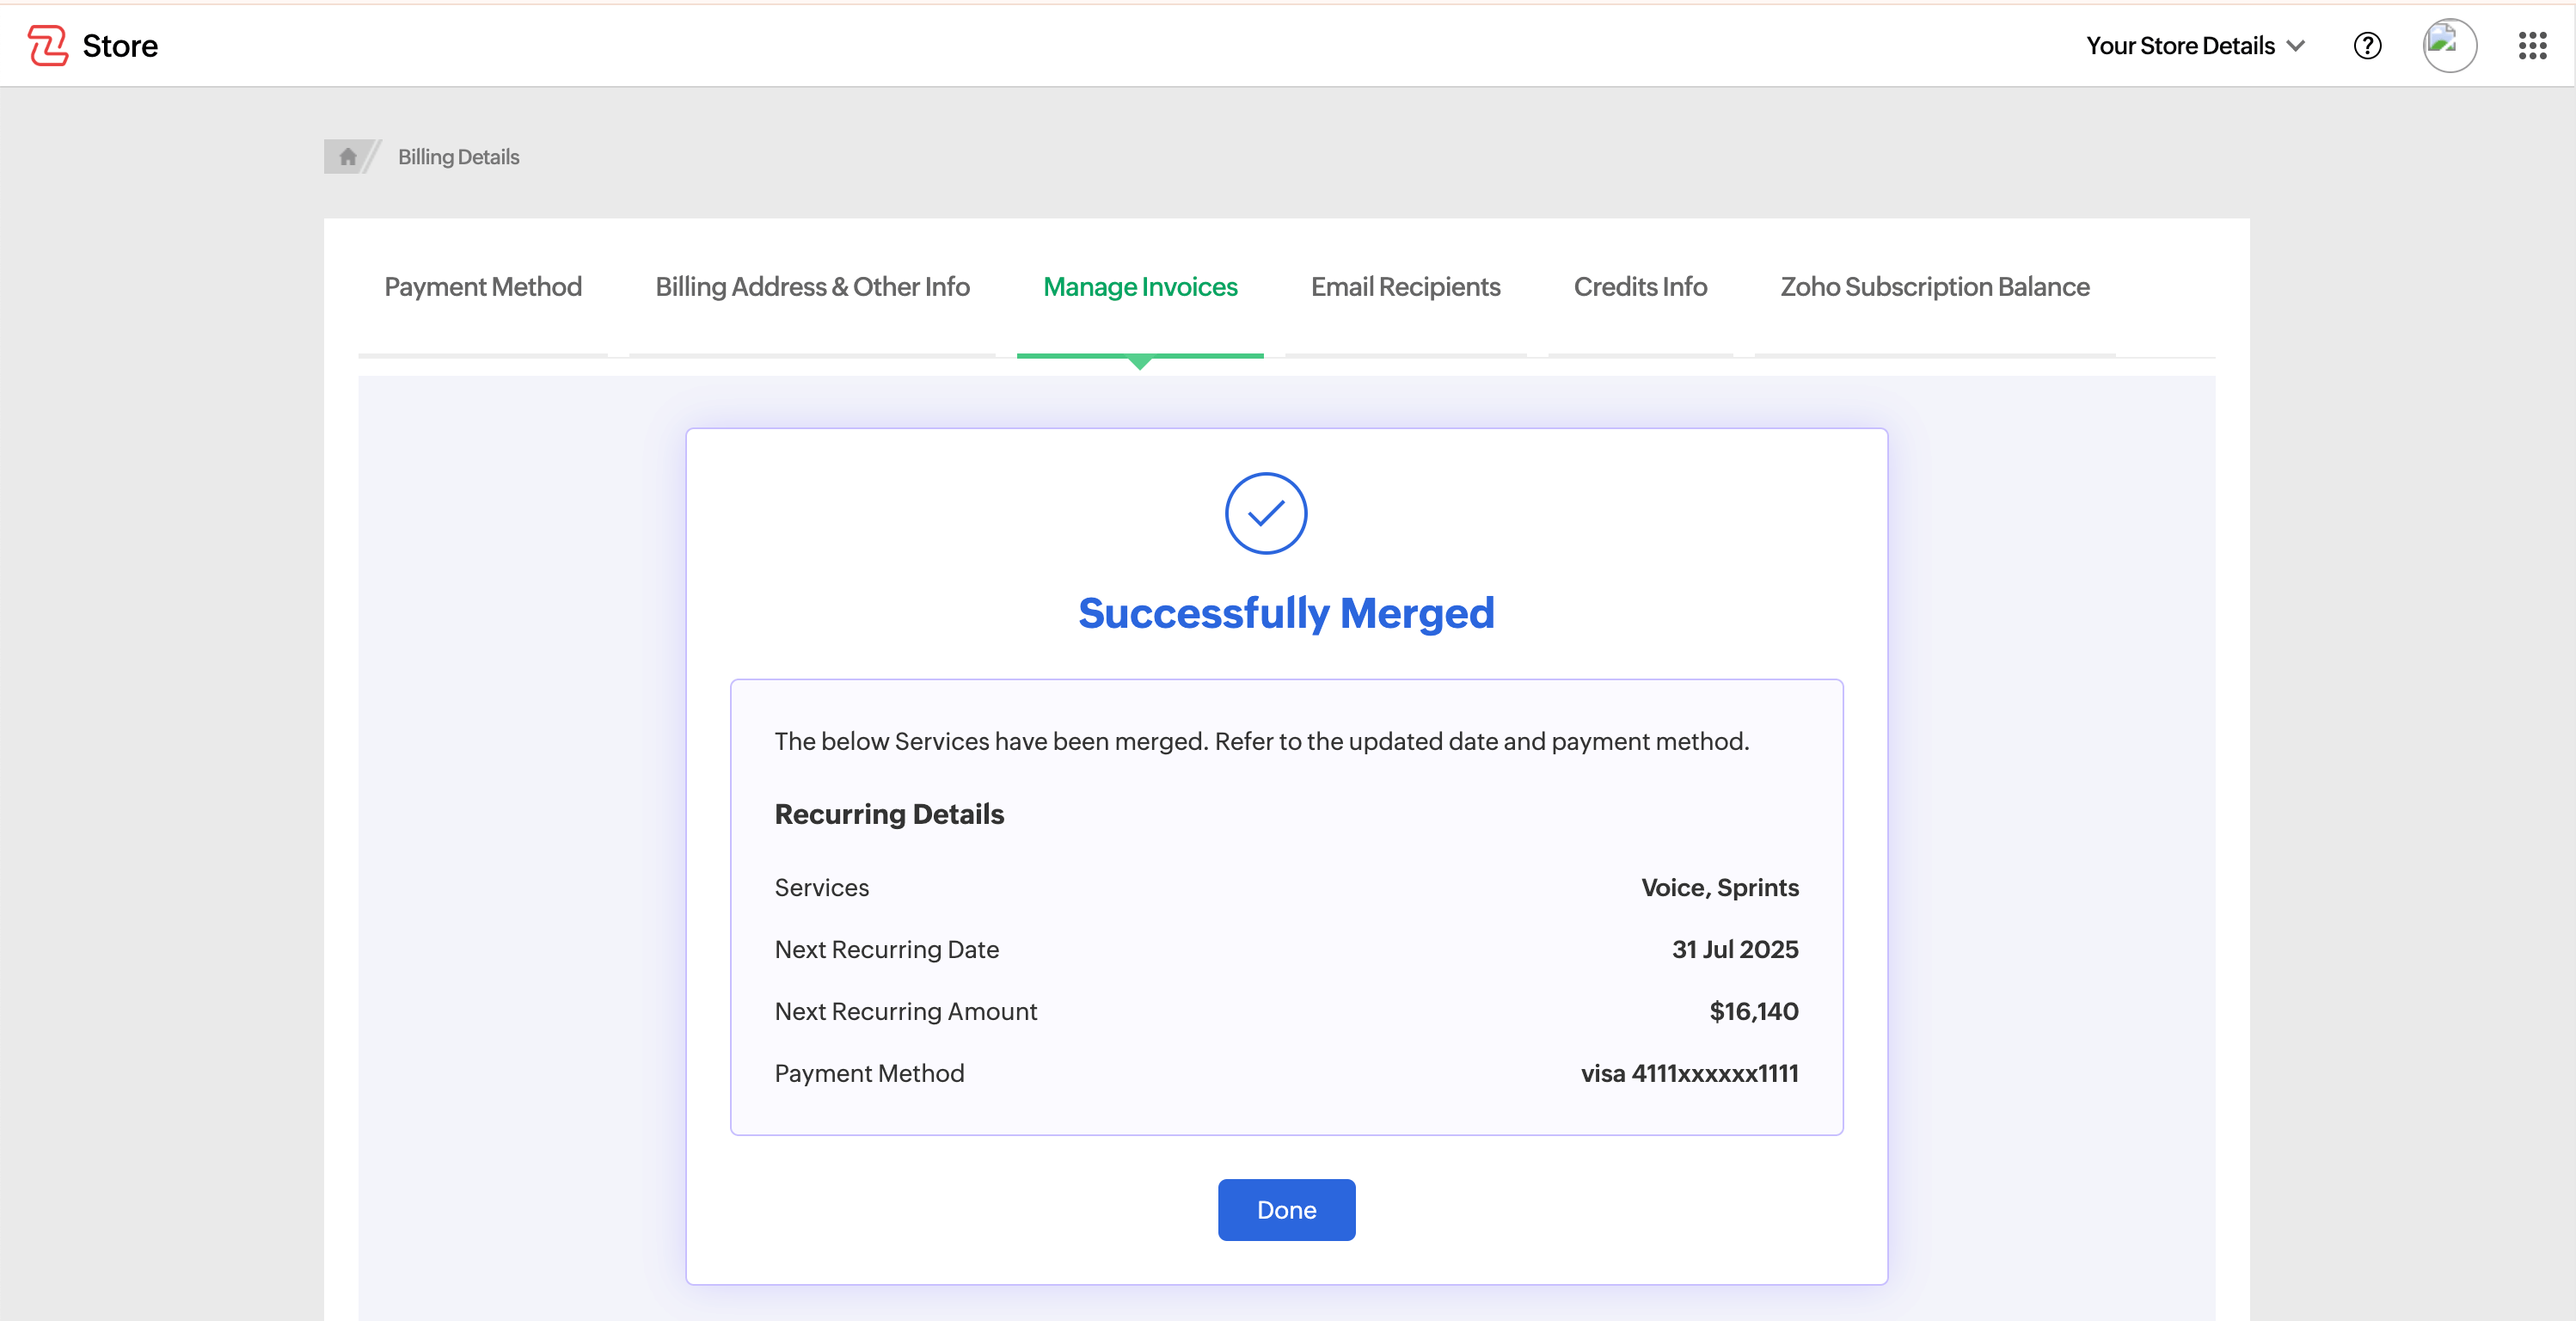Go to the Email Recipients tab

1405,287
